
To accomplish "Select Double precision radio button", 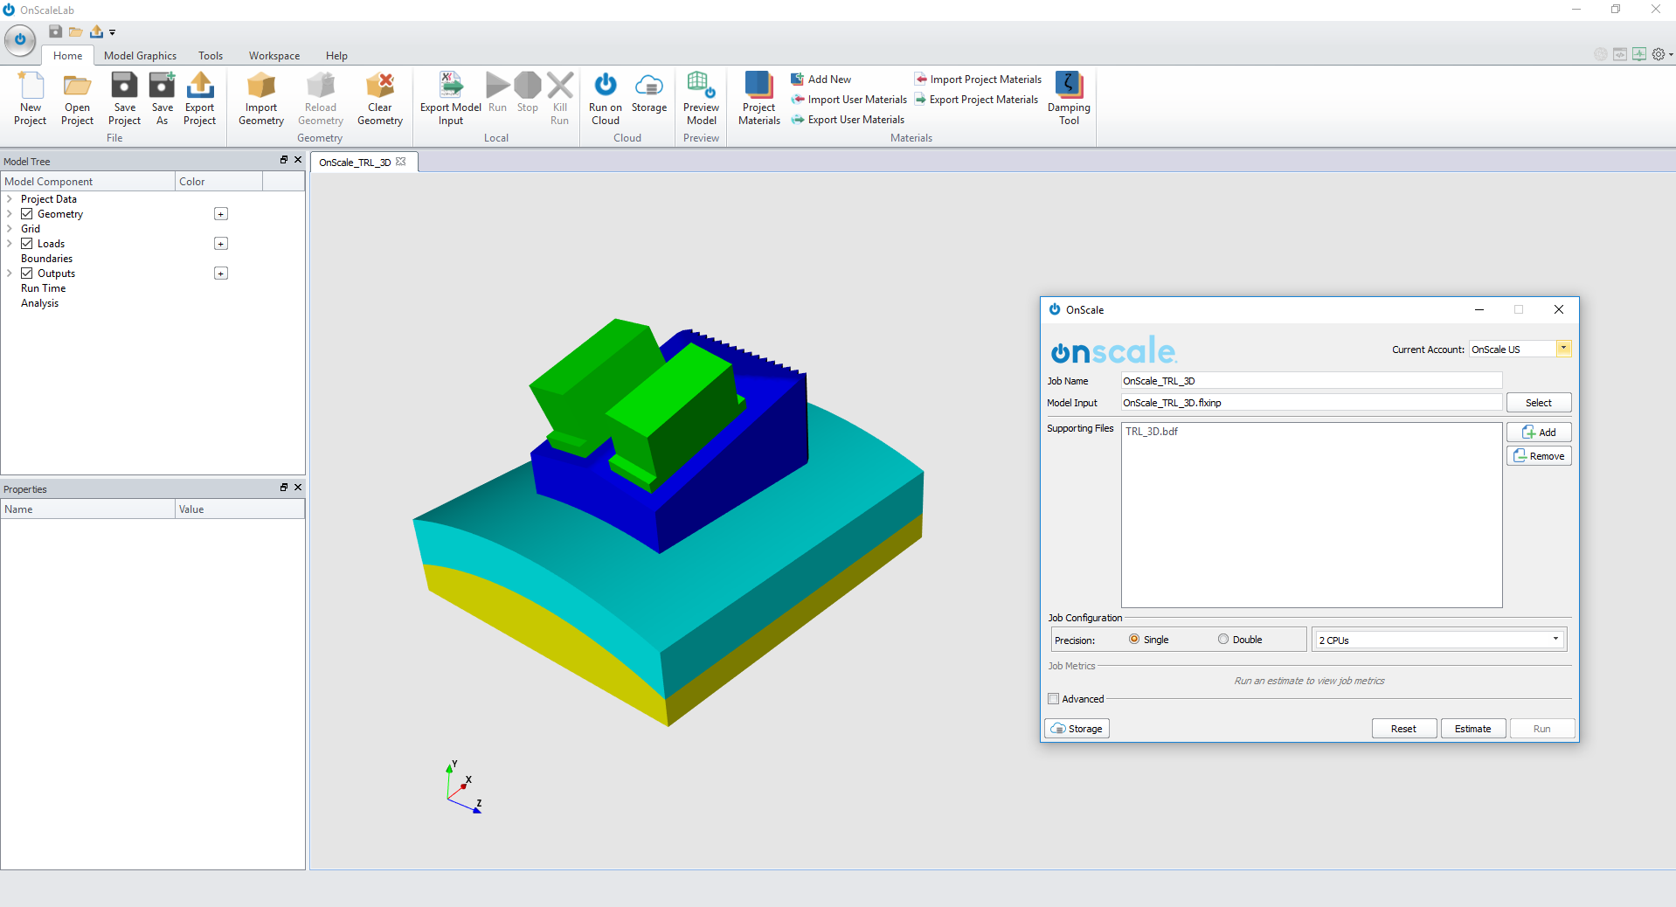I will pos(1223,639).
